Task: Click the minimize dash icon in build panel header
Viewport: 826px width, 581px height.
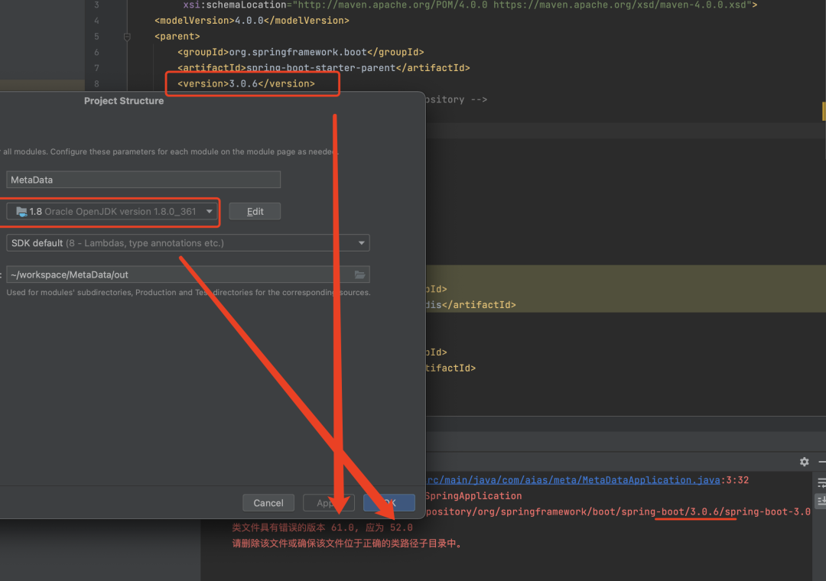Action: tap(821, 462)
